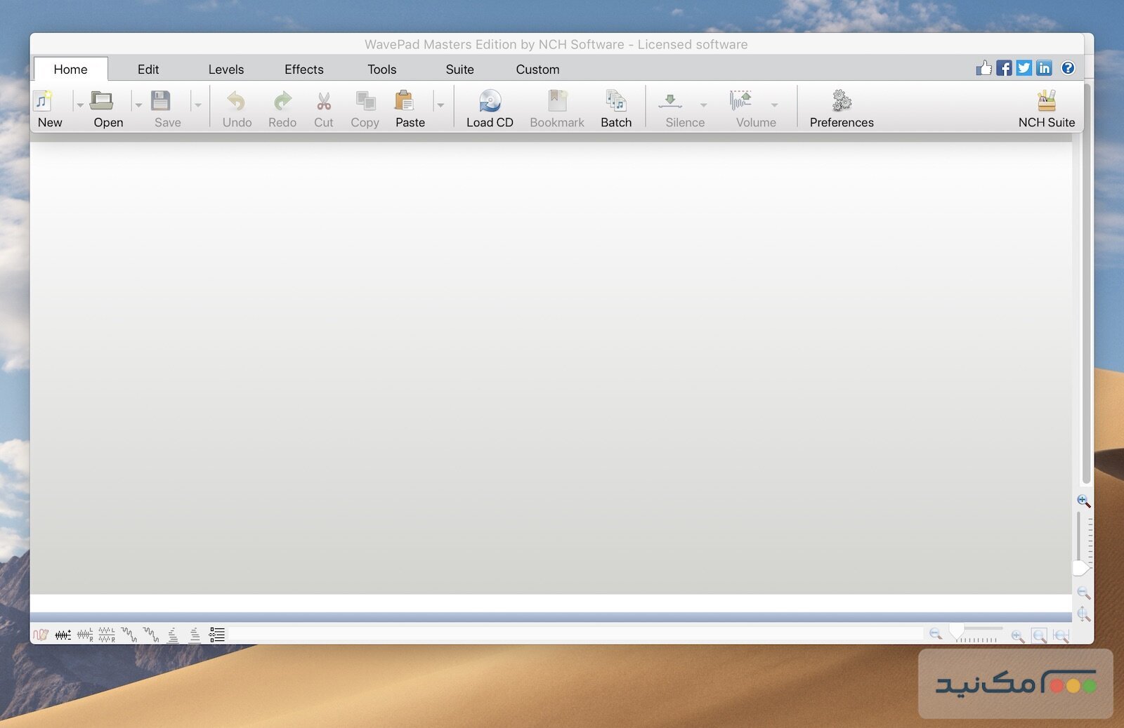Switch to the Effects tab
Screen dimensions: 1124x728
click(303, 70)
